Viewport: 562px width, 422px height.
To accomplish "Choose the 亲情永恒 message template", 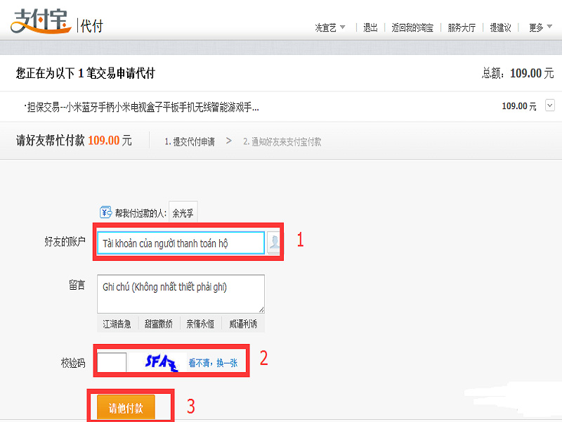I will coord(200,324).
